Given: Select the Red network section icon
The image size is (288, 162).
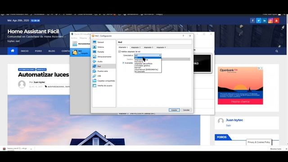Looking at the screenshot, I should [94, 66].
